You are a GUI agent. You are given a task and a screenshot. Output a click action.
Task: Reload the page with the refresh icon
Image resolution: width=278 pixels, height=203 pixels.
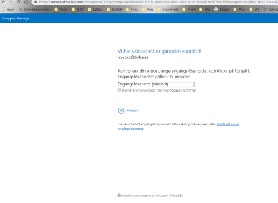[x=18, y=2]
